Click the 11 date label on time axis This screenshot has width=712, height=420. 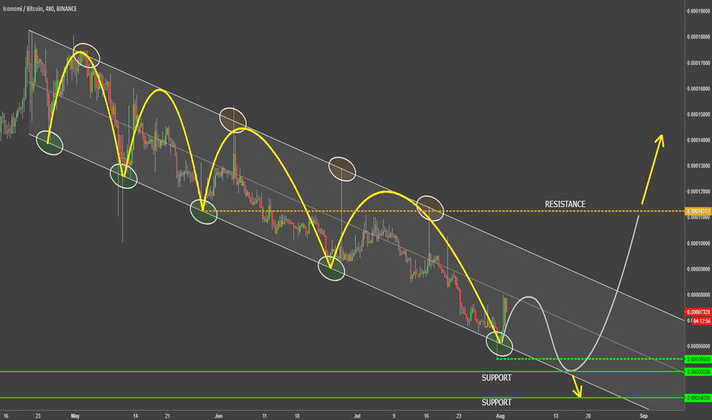point(264,416)
